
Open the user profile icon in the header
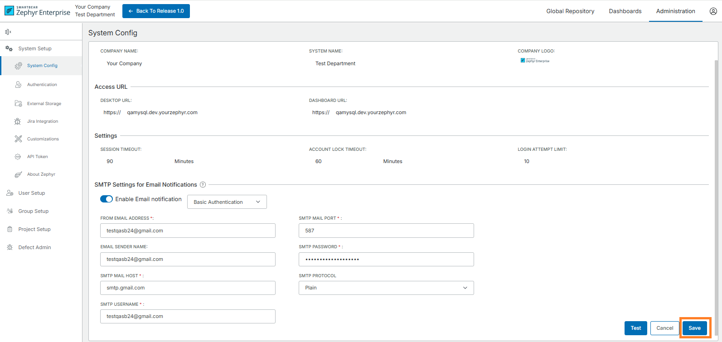[x=713, y=11]
